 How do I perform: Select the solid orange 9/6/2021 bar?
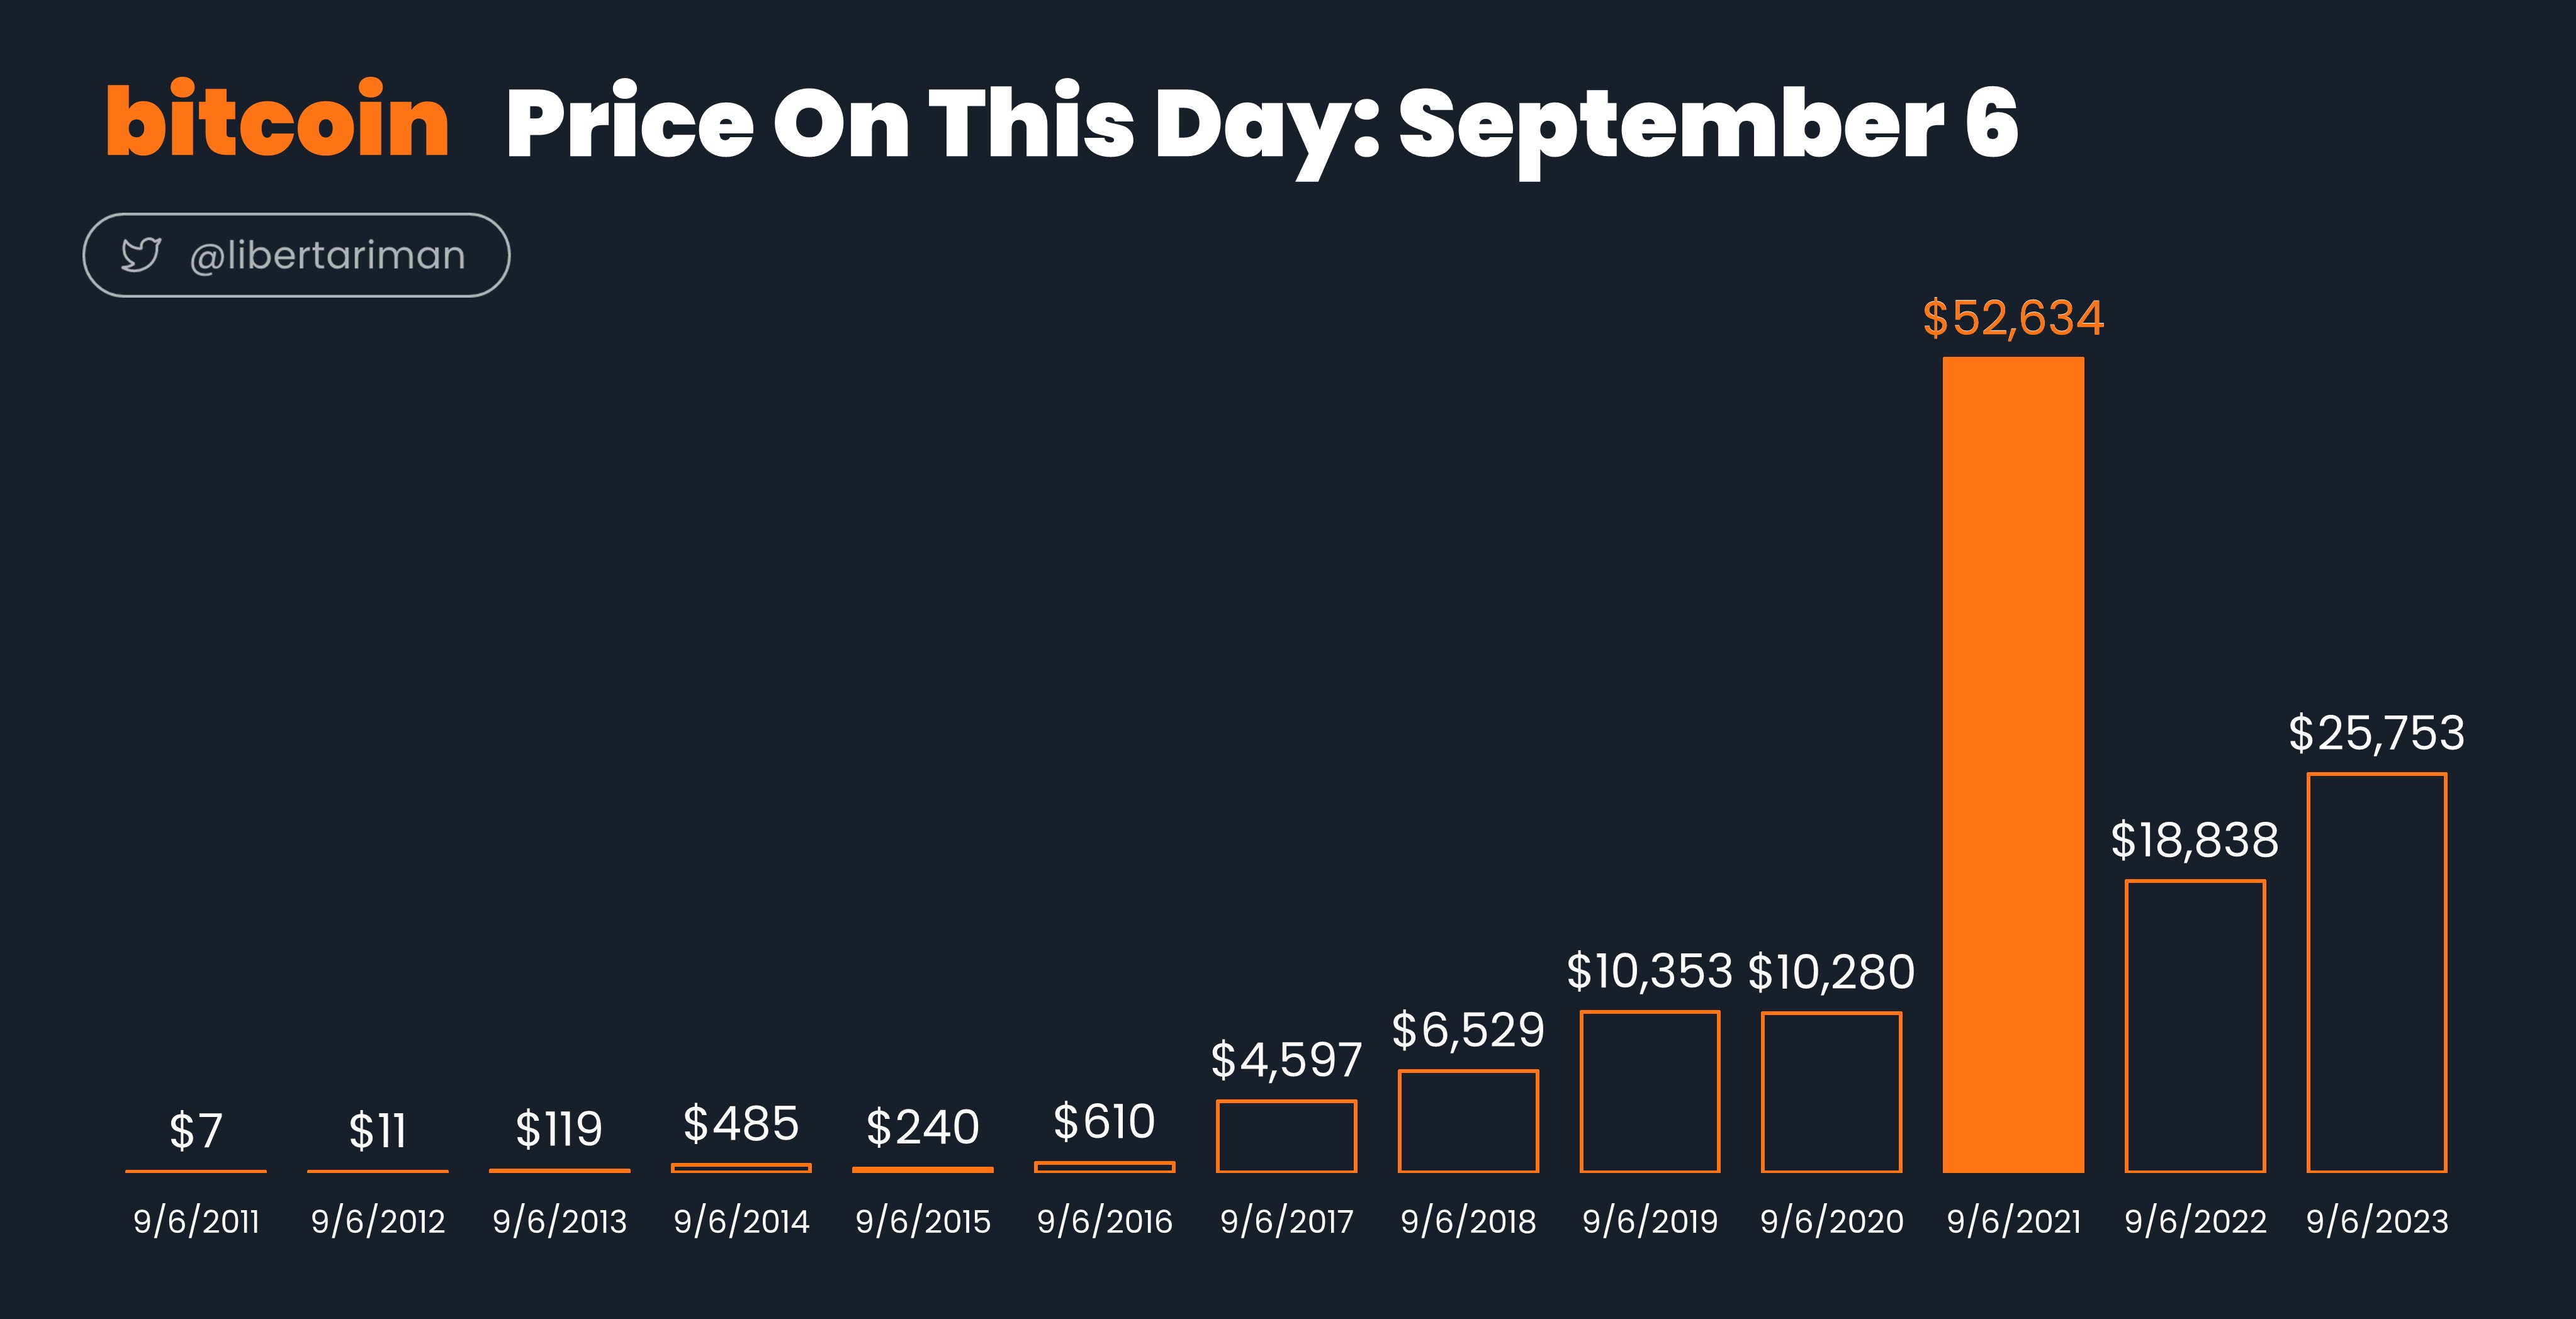[x=2013, y=764]
